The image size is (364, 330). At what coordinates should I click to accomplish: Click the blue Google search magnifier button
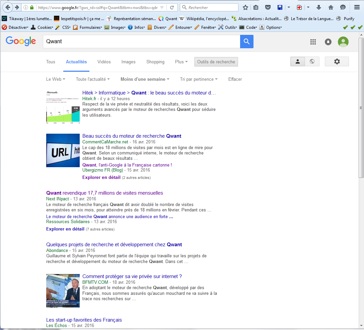pyautogui.click(x=246, y=42)
